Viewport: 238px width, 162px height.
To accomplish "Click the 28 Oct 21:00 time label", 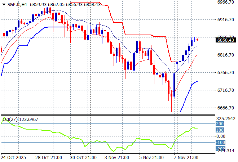I will [x=49, y=158].
